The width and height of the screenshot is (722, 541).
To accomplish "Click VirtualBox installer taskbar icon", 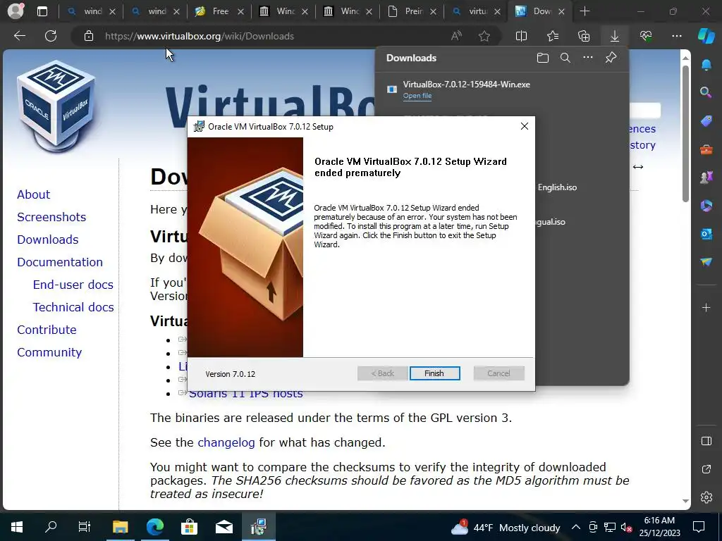I will tap(258, 527).
